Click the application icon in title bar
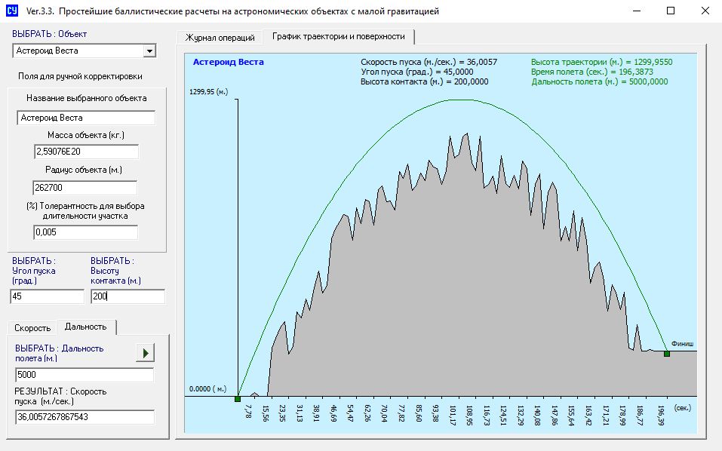 click(12, 11)
